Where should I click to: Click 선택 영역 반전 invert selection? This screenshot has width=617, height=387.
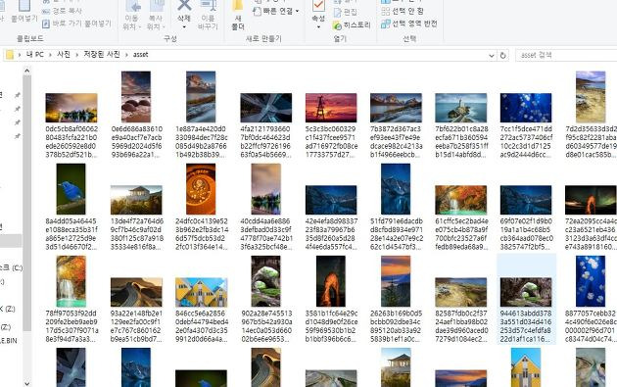pos(409,24)
